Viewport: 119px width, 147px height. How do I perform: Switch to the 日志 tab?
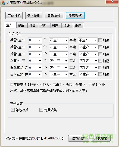[x=56, y=26]
